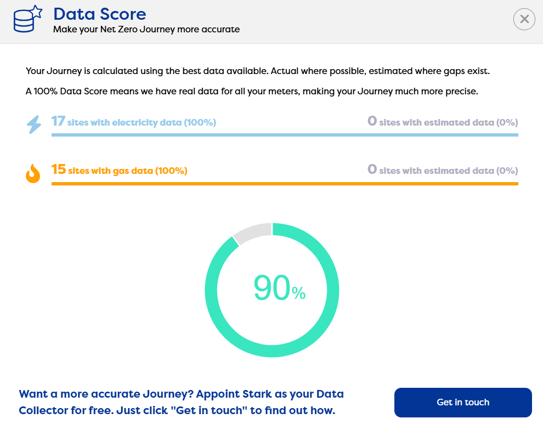This screenshot has width=543, height=441.
Task: Click the orange gas progress bar
Action: coord(284,183)
